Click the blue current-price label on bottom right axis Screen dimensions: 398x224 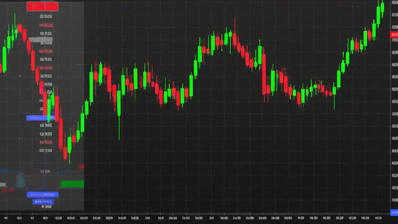tap(394, 212)
